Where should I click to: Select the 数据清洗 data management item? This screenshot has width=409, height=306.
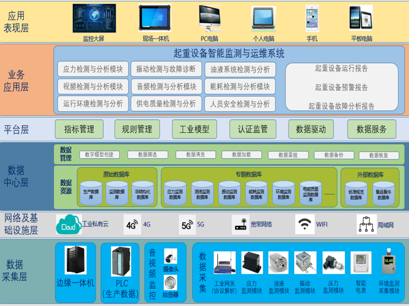[x=196, y=155]
